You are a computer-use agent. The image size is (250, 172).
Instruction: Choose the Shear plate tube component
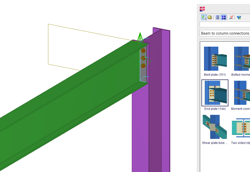215,127
